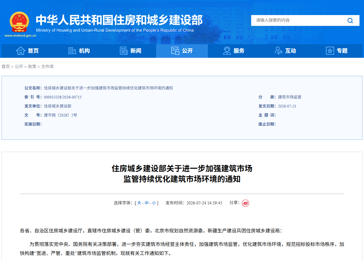Screen dimensions: 364x261
Task: Click the document icon beside 公开
Action: pos(175,51)
